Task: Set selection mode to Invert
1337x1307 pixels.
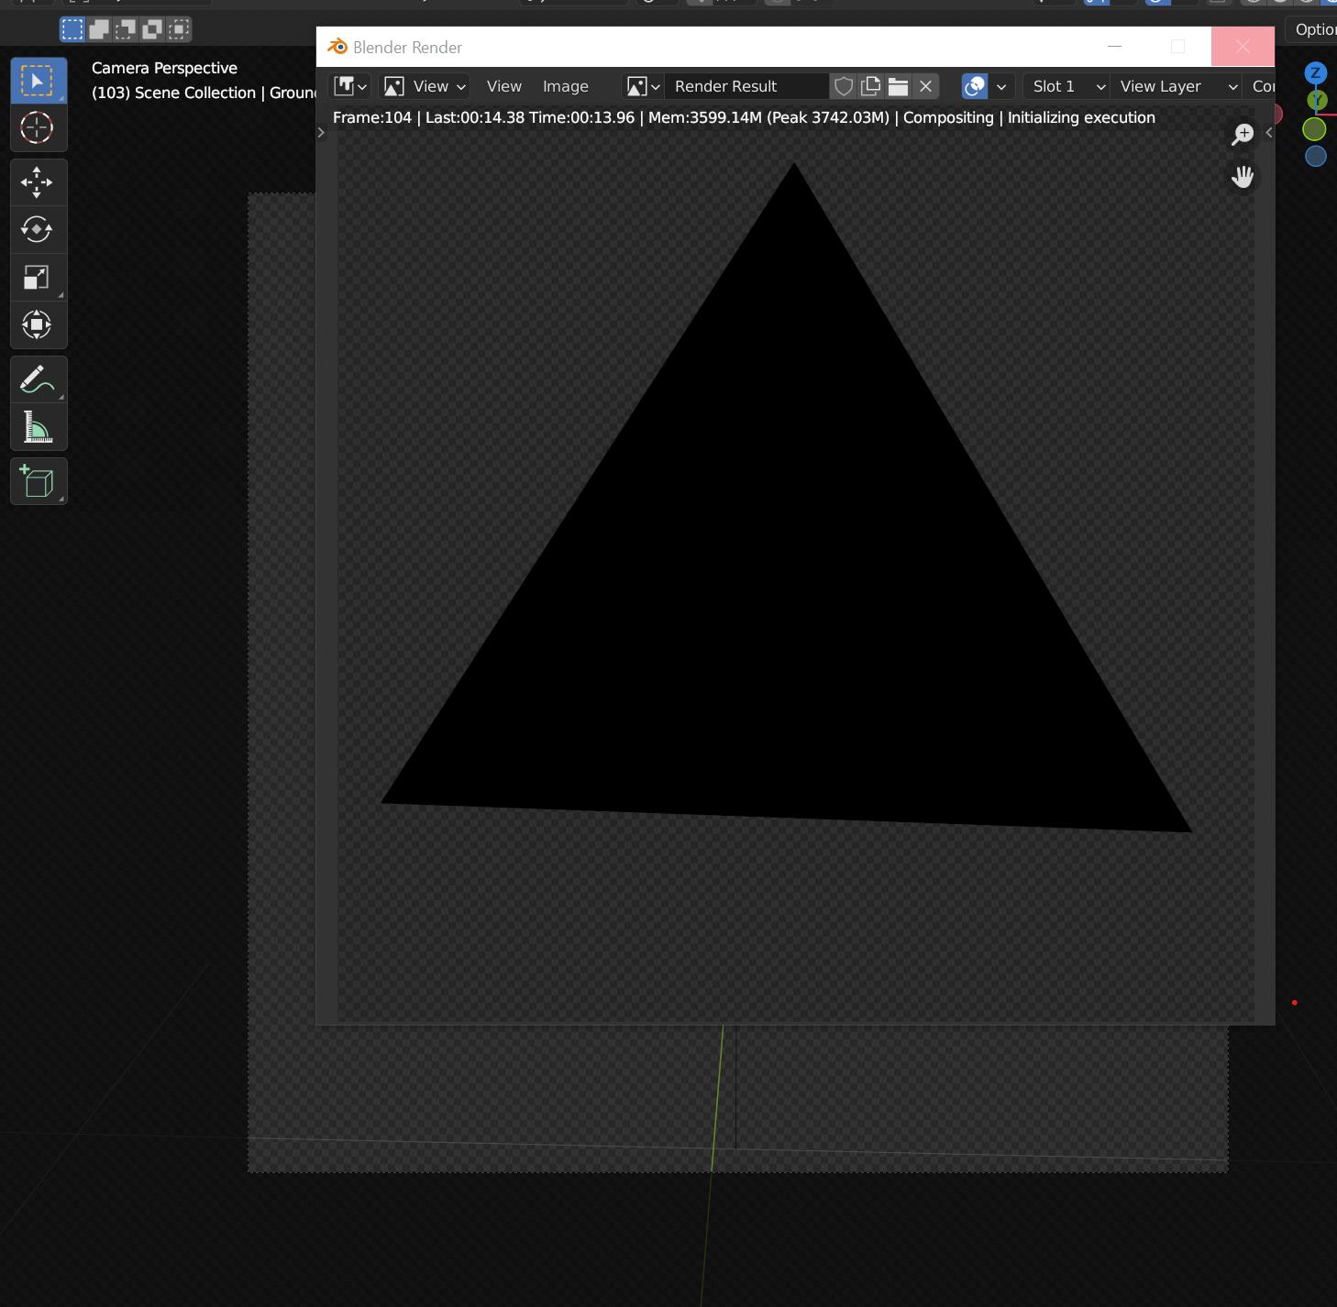Action: point(152,29)
